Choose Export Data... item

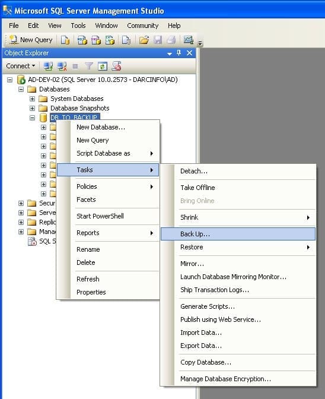pyautogui.click(x=238, y=346)
